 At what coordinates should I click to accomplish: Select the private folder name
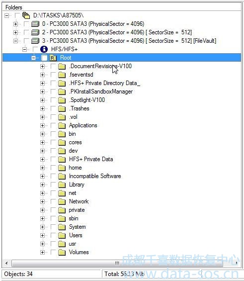click(77, 210)
